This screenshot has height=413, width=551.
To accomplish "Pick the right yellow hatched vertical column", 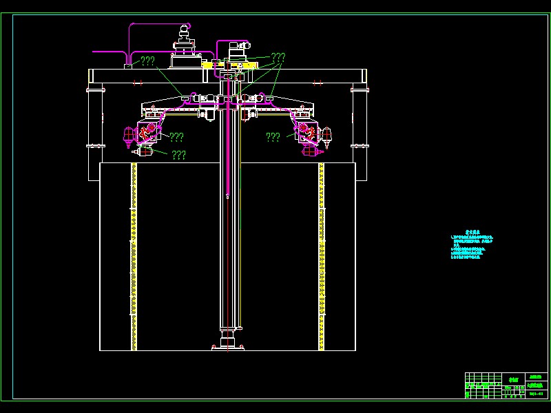I will pos(321,256).
